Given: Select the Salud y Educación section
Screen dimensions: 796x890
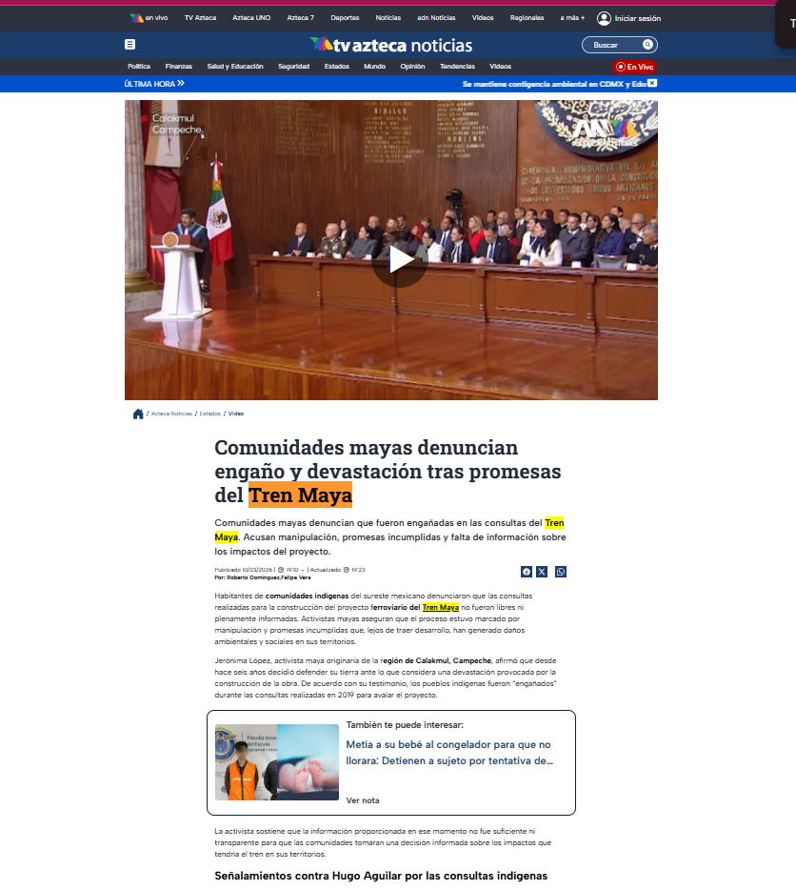Looking at the screenshot, I should click(235, 67).
